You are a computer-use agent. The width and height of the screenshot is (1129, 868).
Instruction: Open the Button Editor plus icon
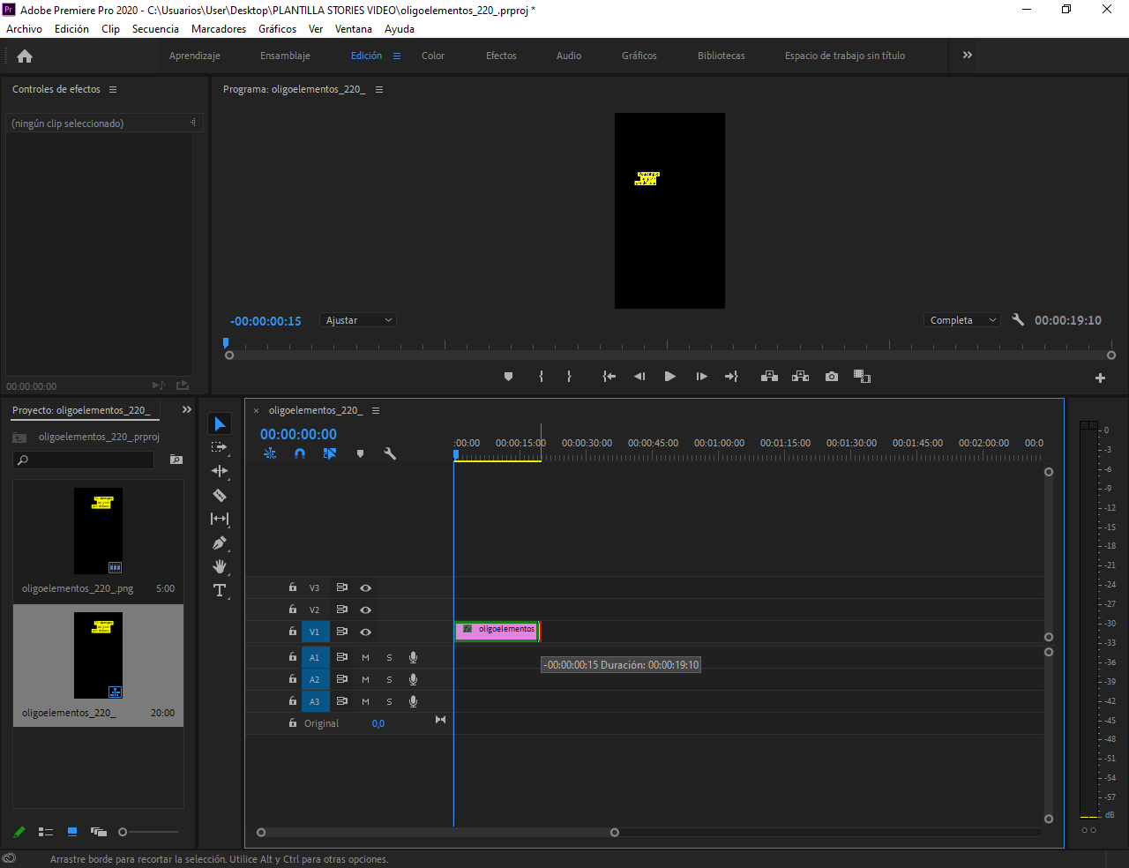(1100, 378)
